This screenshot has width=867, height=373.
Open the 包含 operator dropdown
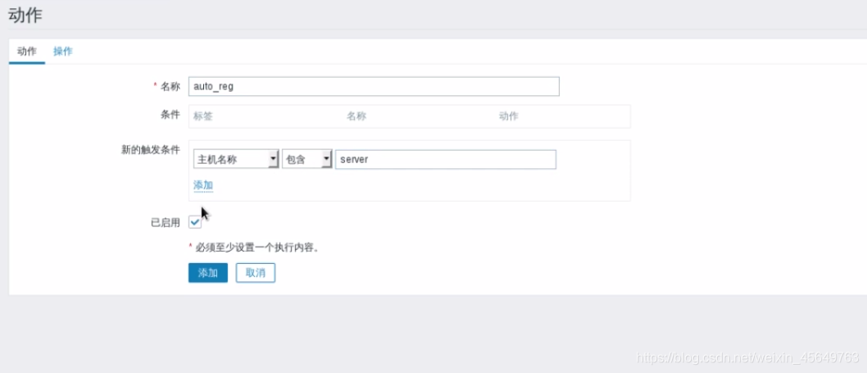[306, 159]
